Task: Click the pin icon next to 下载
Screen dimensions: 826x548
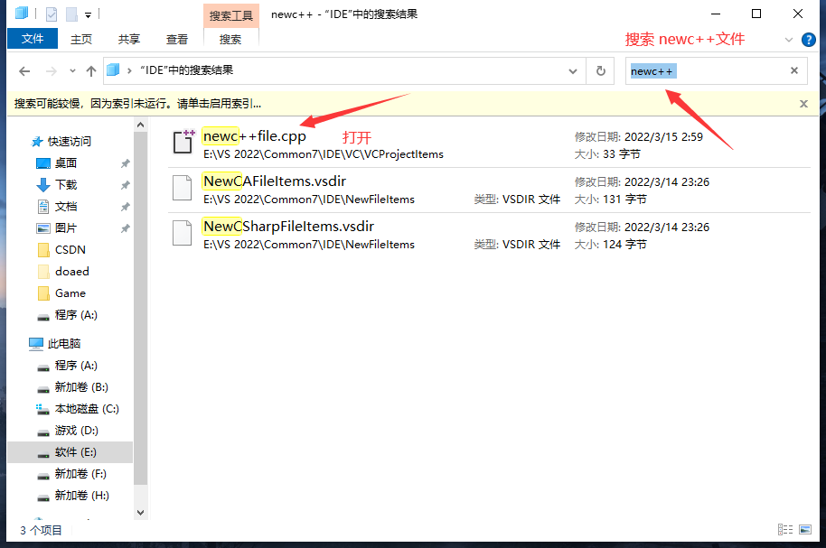Action: (x=125, y=185)
